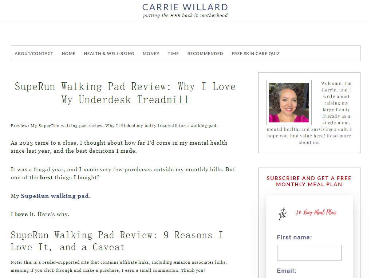Image resolution: width=371 pixels, height=278 pixels.
Task: Click the I love it. Here's why line
Action: [40, 214]
